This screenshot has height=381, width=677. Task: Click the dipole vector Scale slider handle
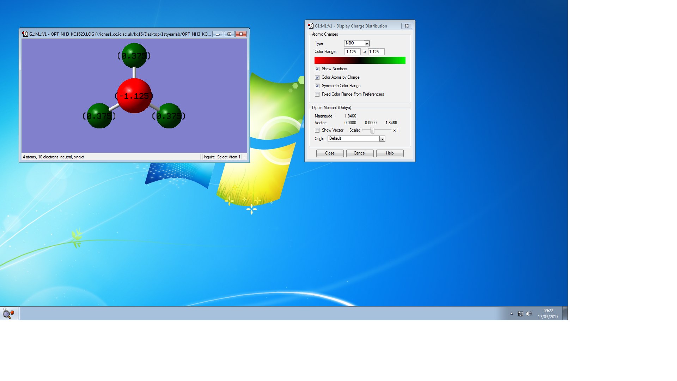point(372,131)
